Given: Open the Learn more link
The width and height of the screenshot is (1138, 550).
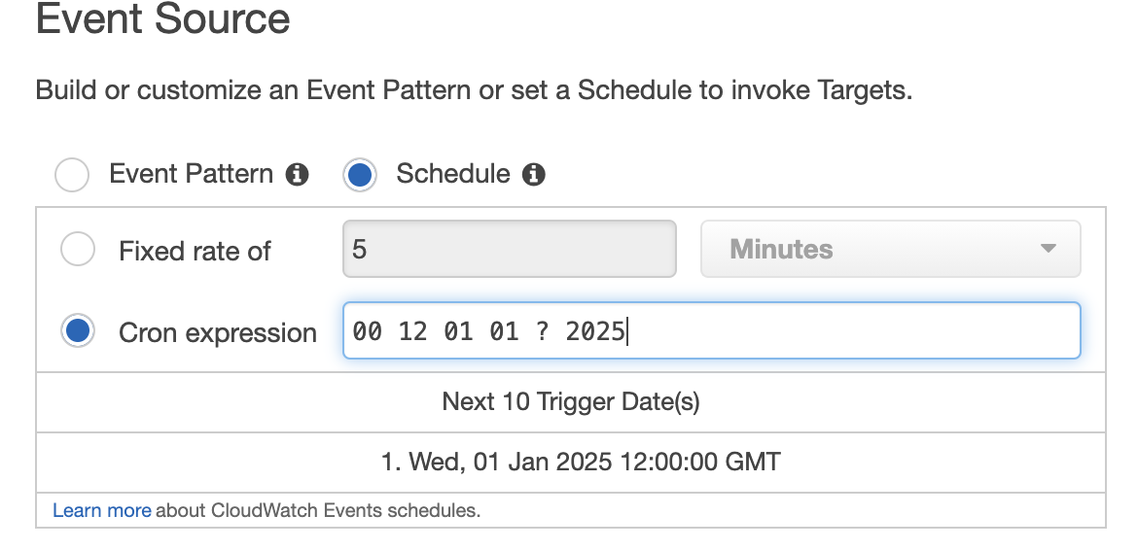Looking at the screenshot, I should (x=102, y=510).
